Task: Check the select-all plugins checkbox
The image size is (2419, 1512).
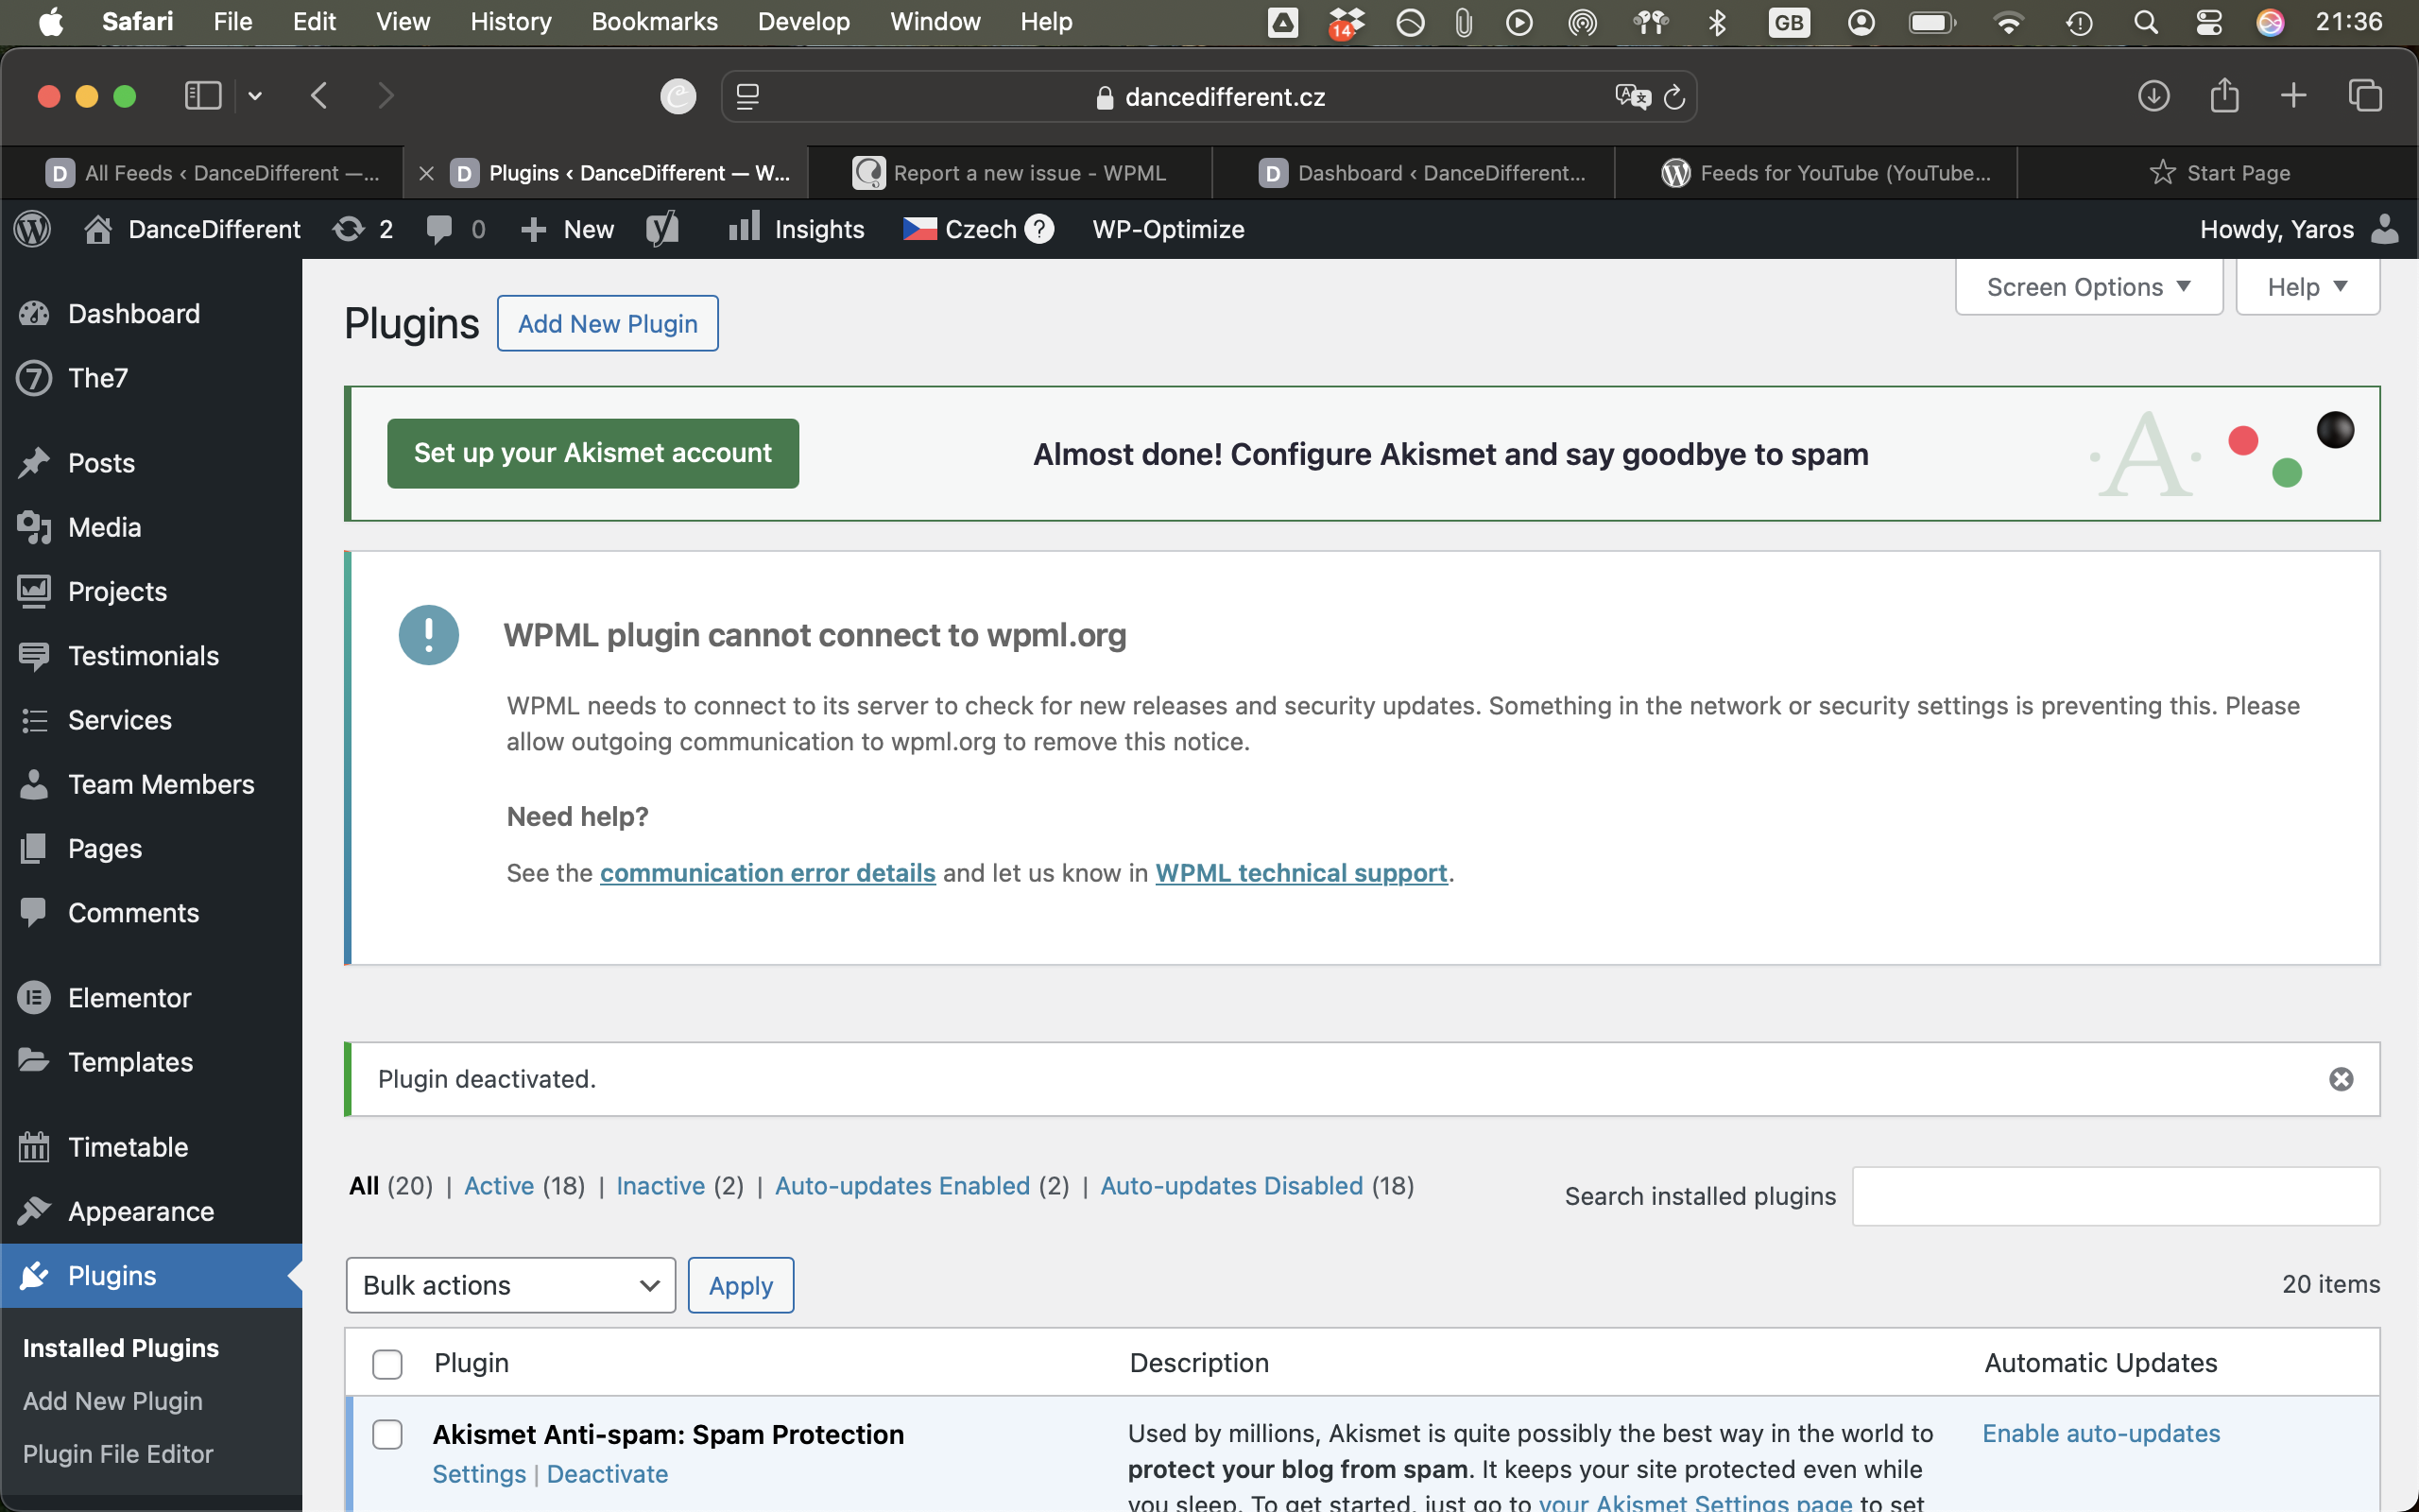Action: click(386, 1363)
